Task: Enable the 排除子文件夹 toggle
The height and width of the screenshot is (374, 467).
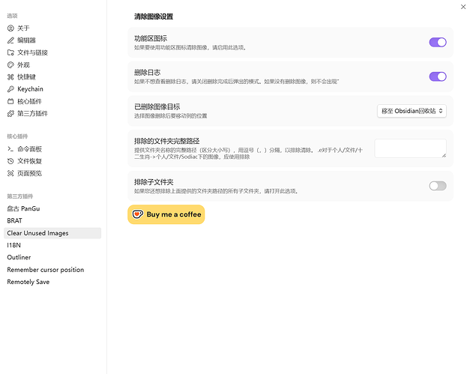Action: 438,186
